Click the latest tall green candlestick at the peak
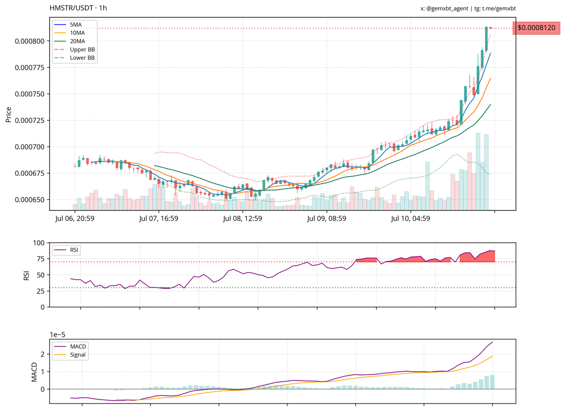562x411 pixels. 486,39
